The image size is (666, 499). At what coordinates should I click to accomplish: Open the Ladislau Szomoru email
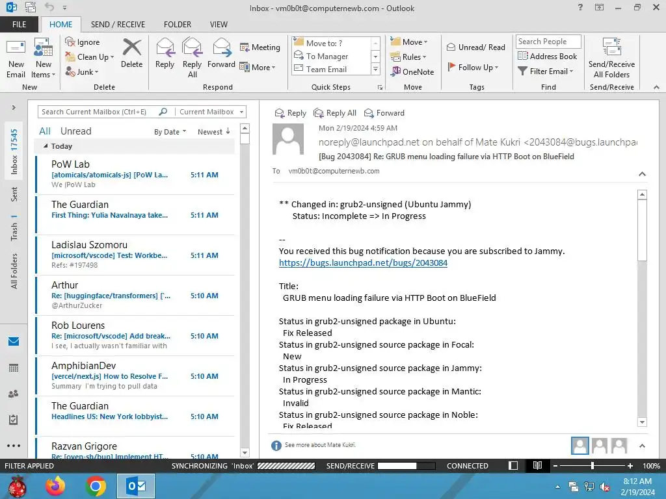(x=135, y=255)
